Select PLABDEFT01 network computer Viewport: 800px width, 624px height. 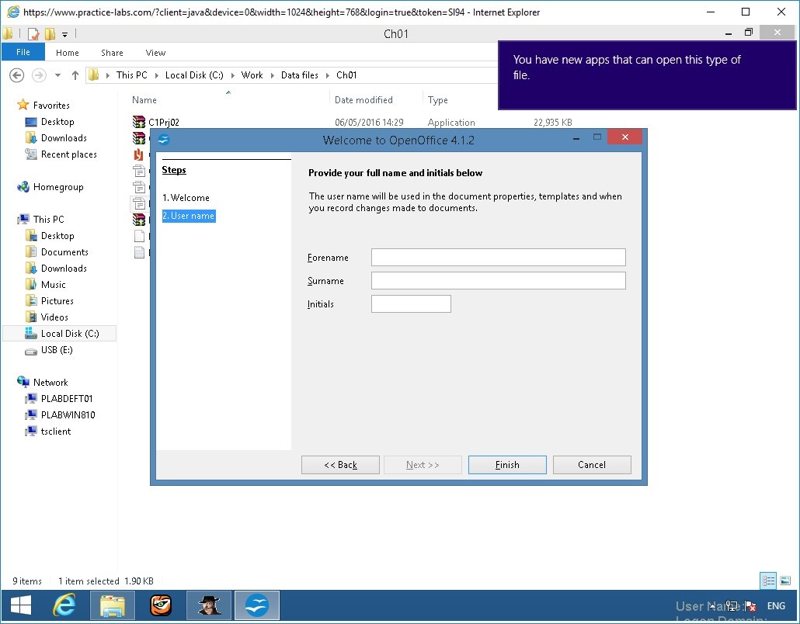pyautogui.click(x=66, y=399)
